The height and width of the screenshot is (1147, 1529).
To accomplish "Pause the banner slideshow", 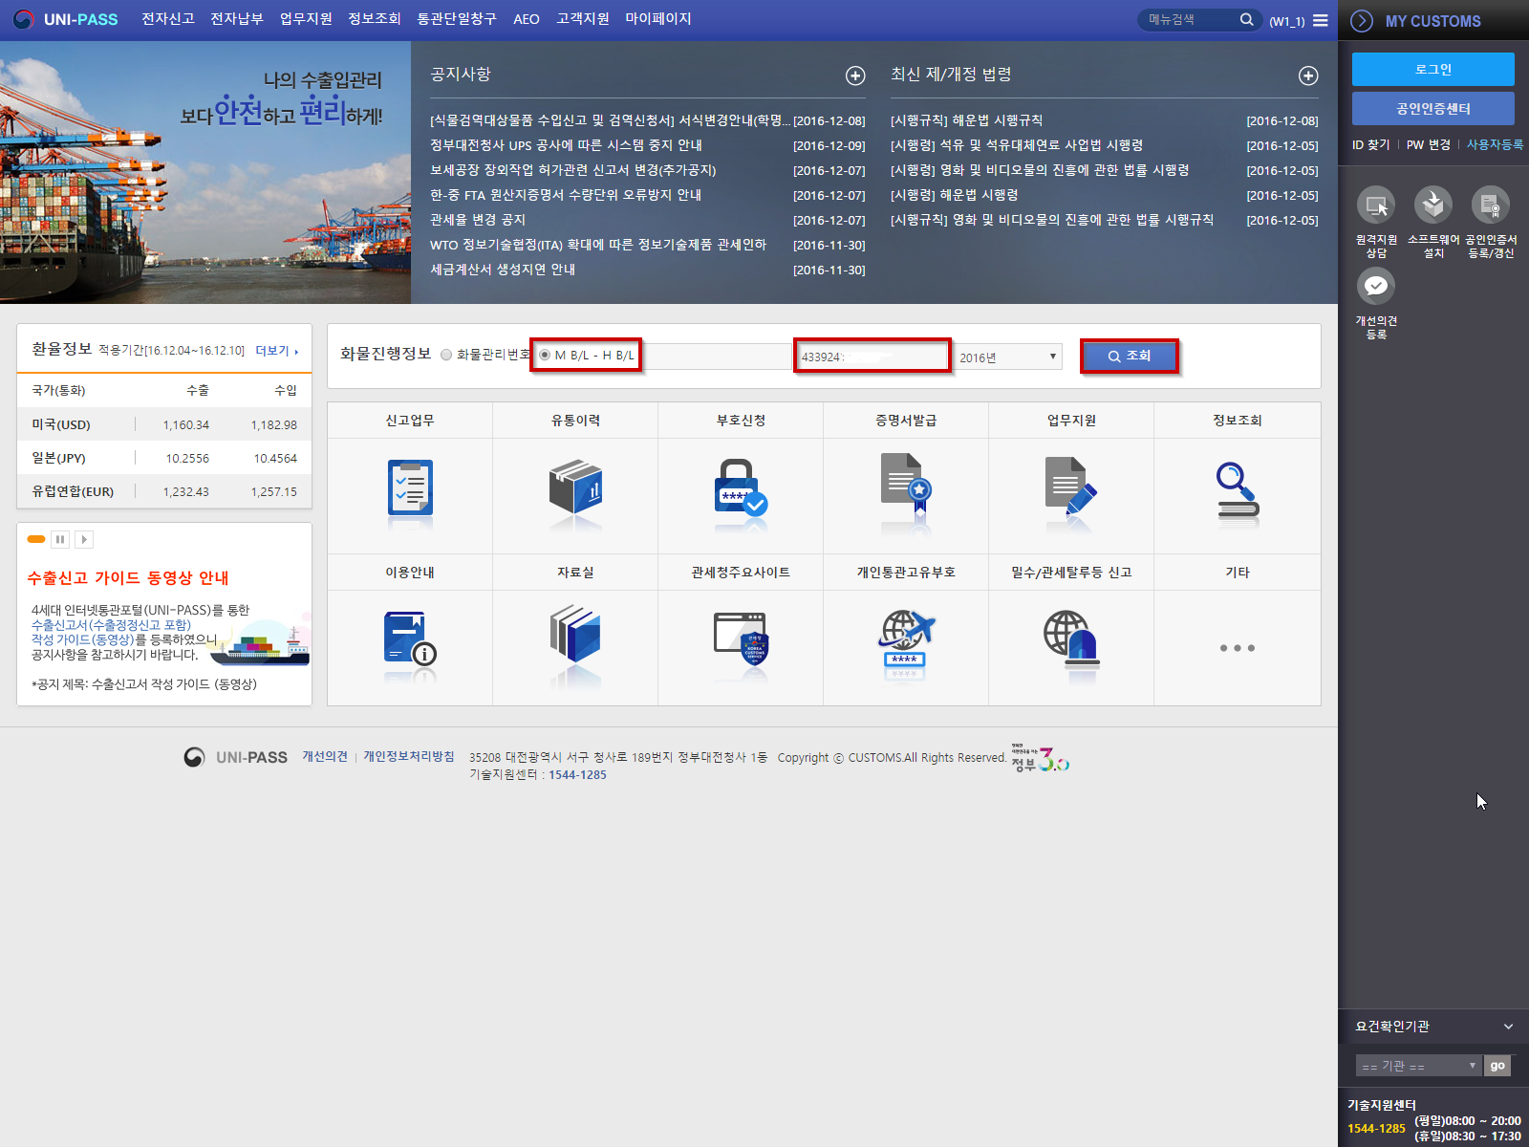I will coord(60,540).
